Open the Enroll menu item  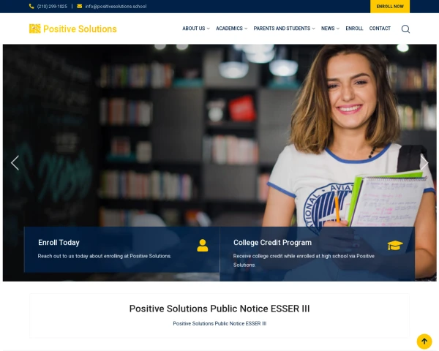354,29
